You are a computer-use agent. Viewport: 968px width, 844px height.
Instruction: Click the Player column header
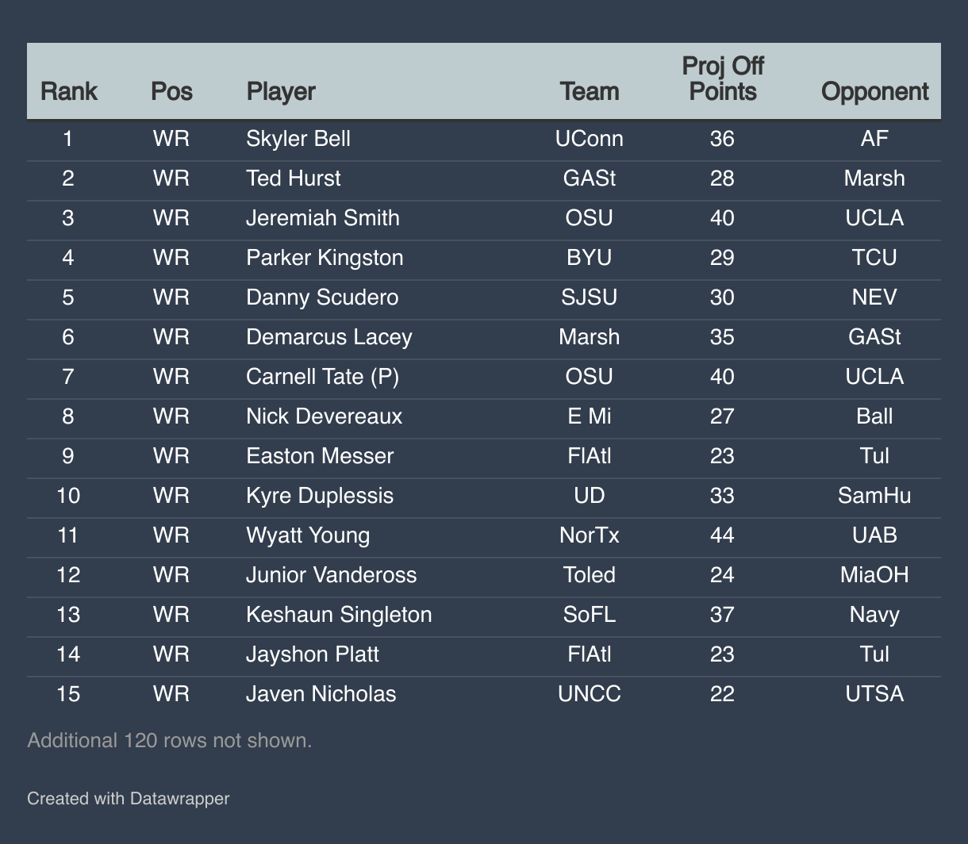point(281,91)
